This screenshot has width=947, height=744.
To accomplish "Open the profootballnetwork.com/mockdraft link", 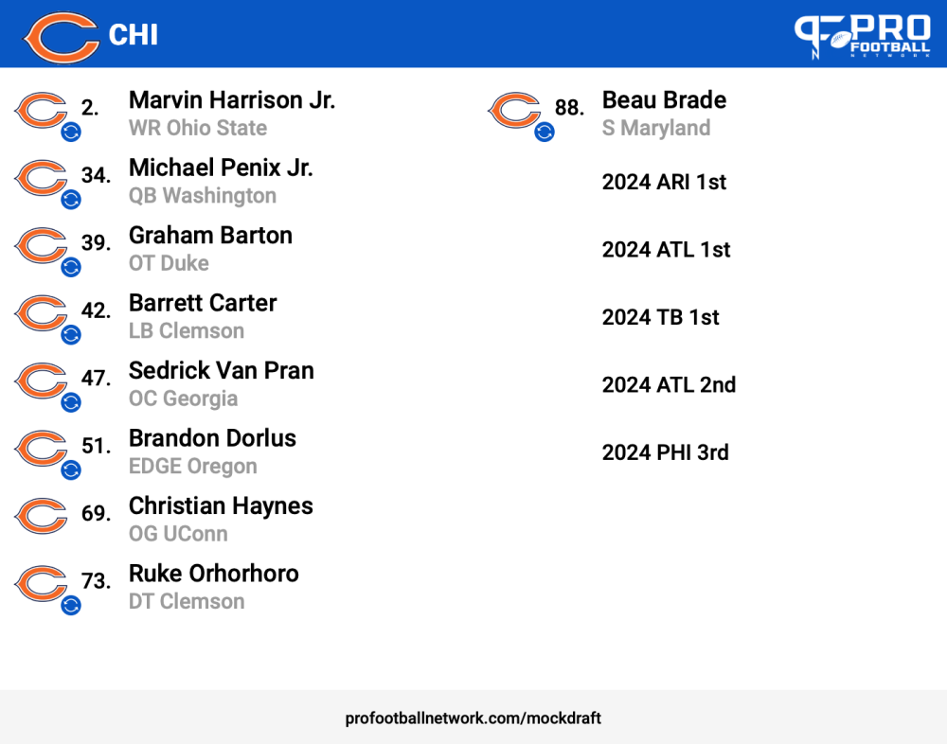I will [473, 718].
